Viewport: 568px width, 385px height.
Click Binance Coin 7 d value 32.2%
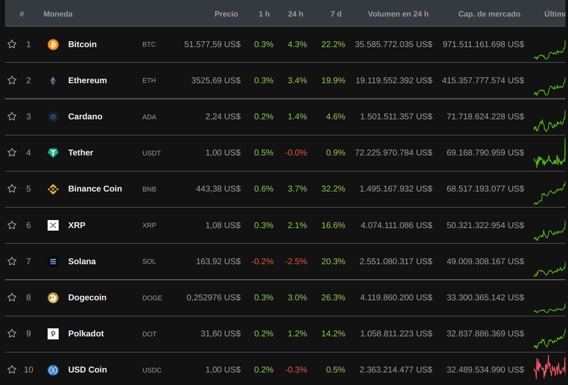pyautogui.click(x=333, y=188)
